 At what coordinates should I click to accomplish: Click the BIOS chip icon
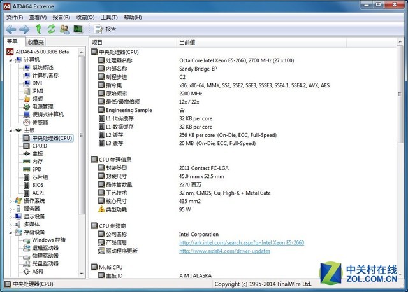pos(27,185)
